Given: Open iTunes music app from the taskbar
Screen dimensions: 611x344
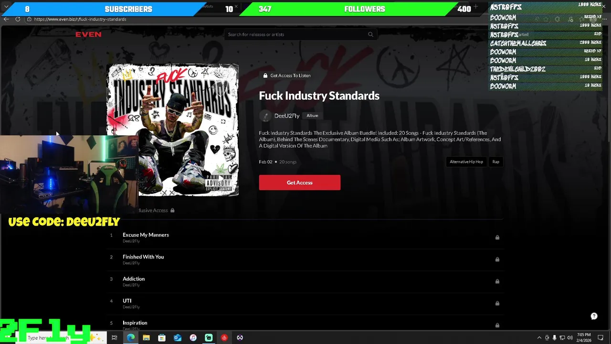Looking at the screenshot, I should [x=193, y=338].
